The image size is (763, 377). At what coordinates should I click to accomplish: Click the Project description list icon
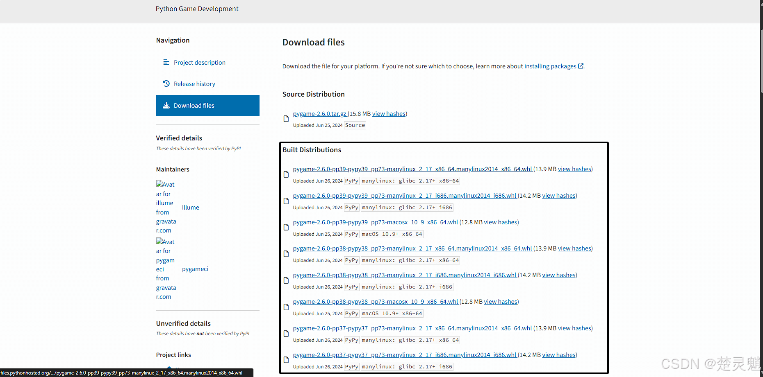(x=166, y=62)
